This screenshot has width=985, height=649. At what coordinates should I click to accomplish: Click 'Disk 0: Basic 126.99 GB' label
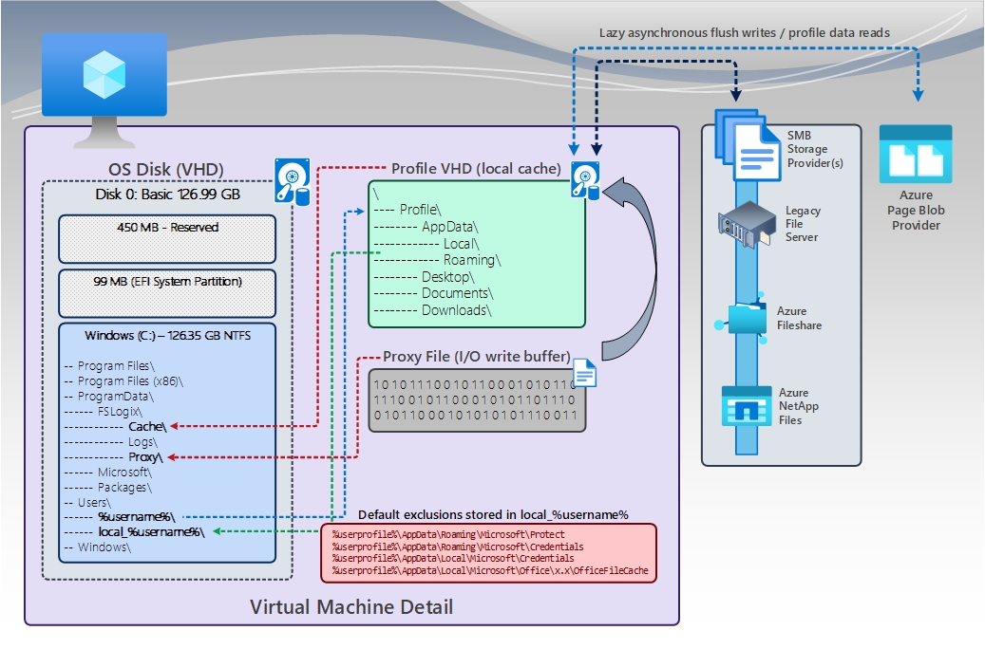167,194
